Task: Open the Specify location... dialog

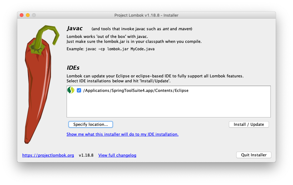Action: tap(91, 125)
